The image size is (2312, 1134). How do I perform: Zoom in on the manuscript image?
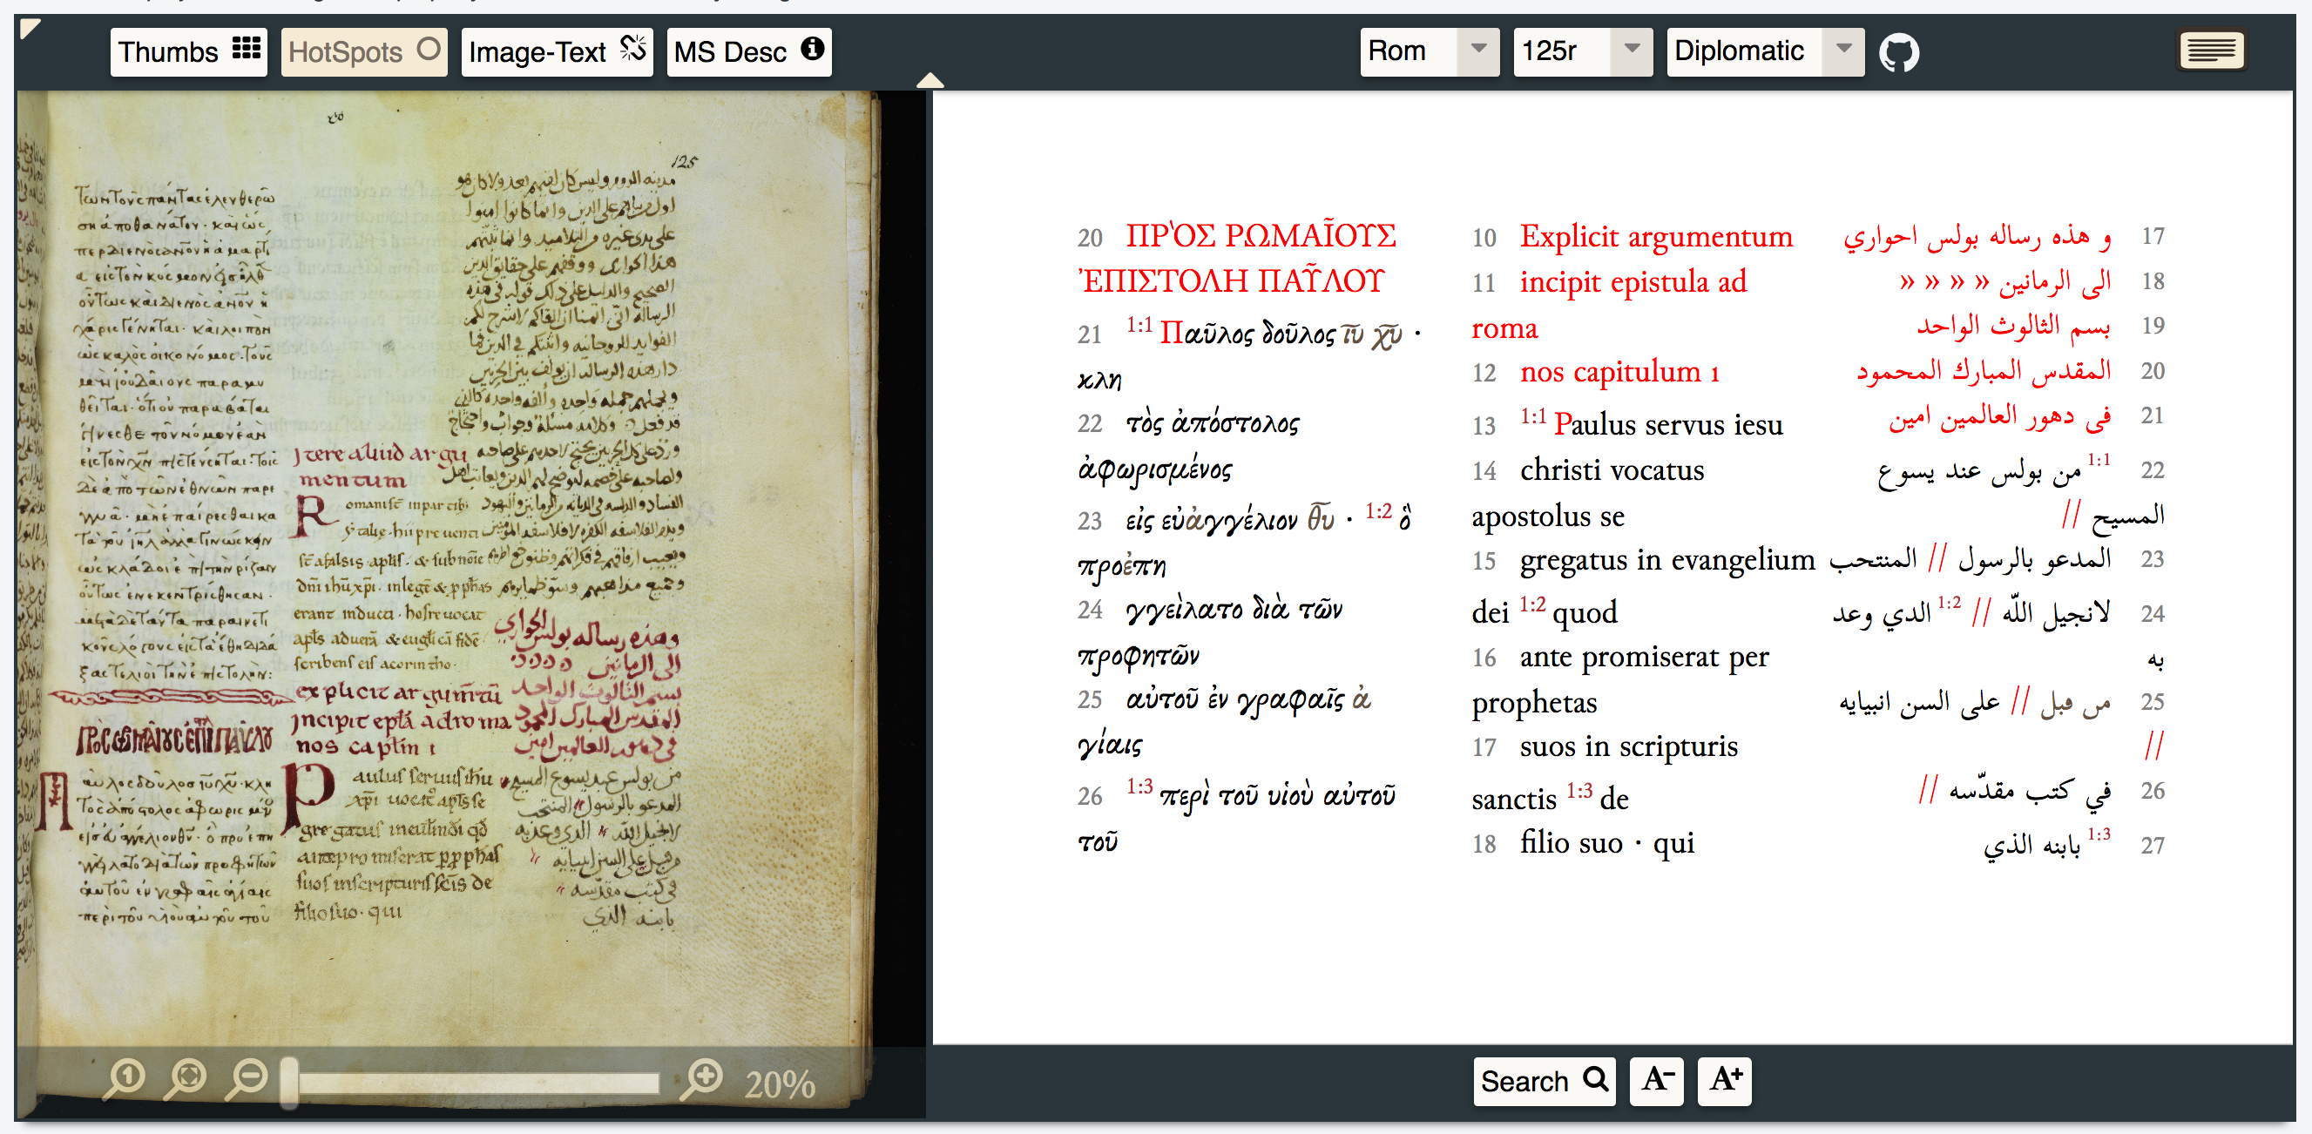coord(701,1079)
